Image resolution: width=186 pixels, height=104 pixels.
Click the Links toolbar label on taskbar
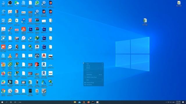click(x=20, y=102)
